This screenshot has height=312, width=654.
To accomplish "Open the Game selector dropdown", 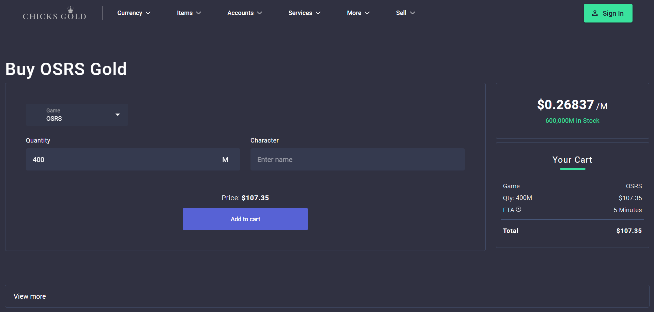I will [x=77, y=115].
